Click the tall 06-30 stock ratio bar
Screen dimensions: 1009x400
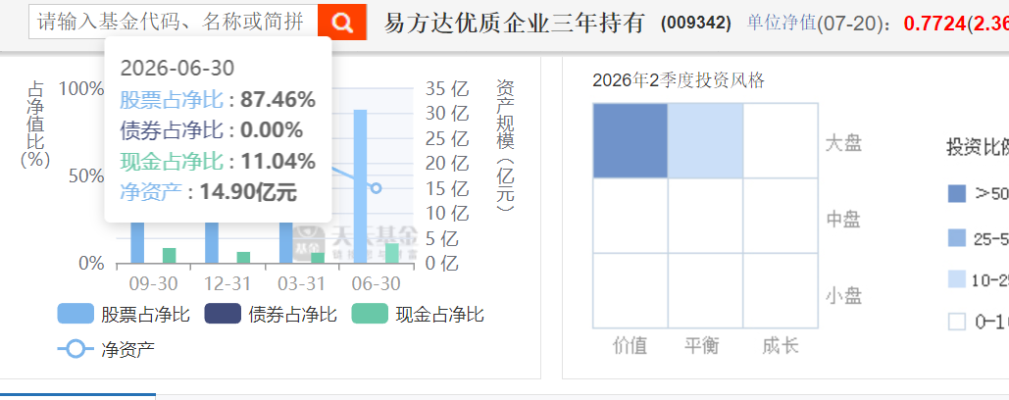[361, 186]
